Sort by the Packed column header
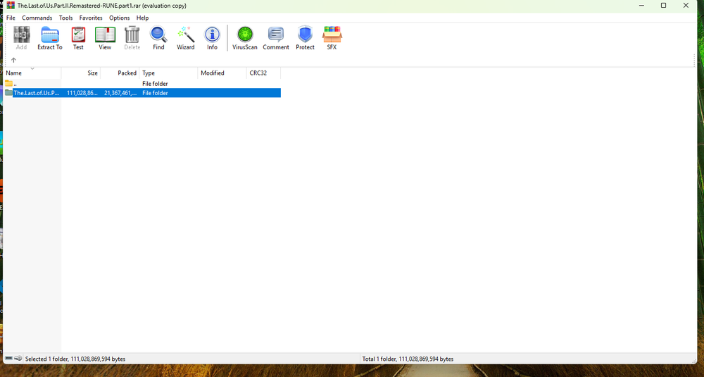704x377 pixels. [120, 73]
